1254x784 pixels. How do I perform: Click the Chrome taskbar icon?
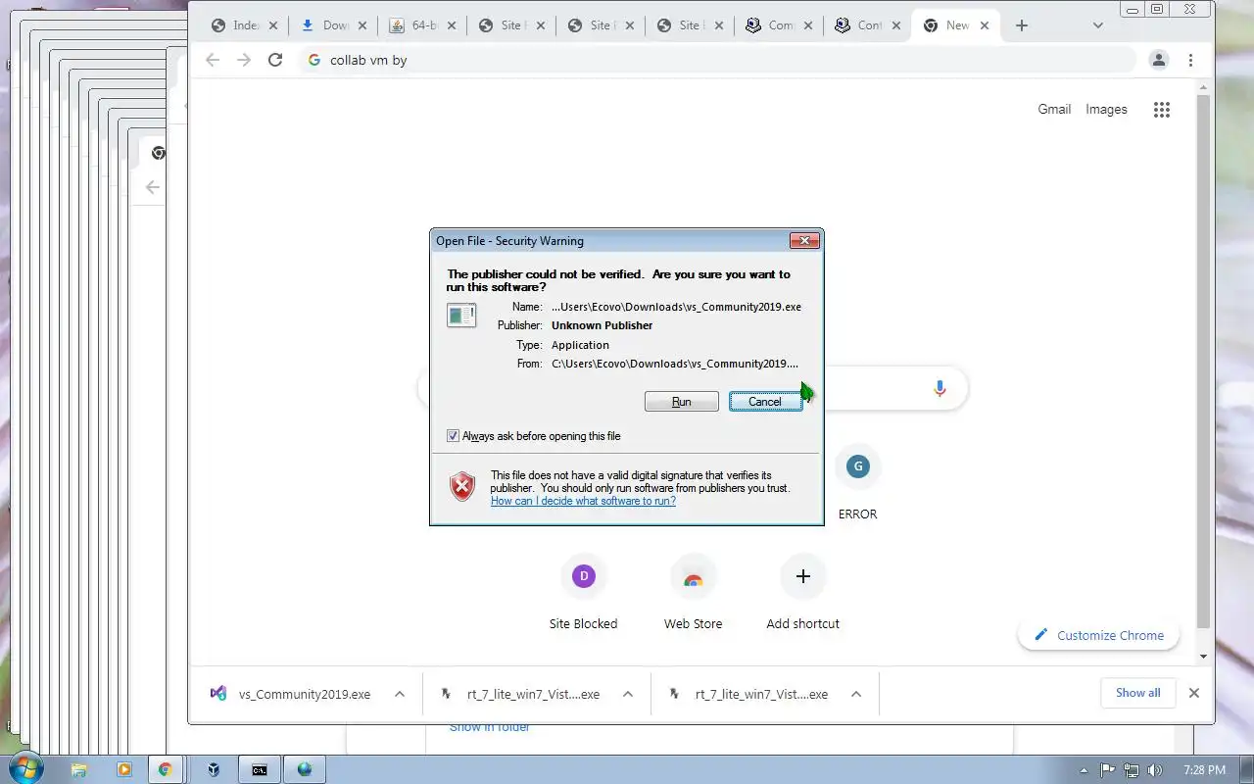[x=166, y=769]
